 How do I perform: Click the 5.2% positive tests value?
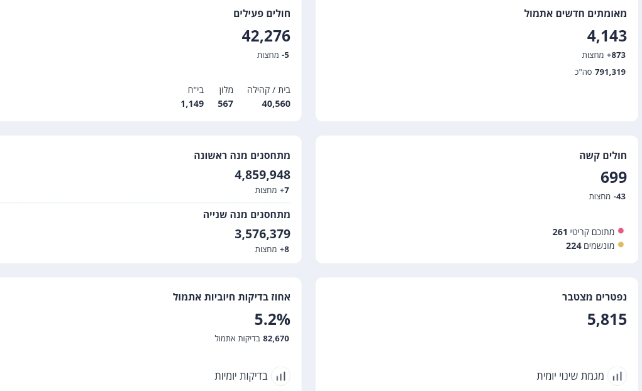click(272, 319)
